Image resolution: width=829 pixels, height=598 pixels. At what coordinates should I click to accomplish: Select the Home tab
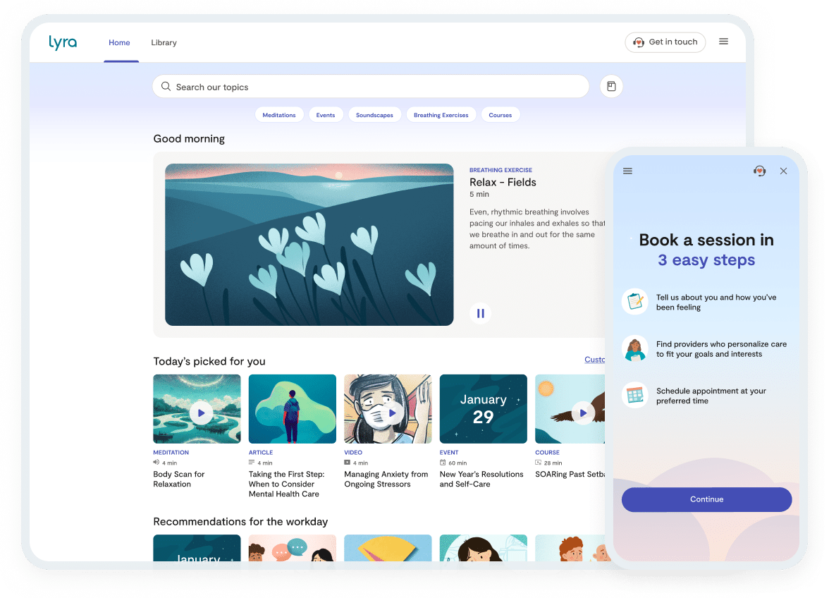click(119, 42)
